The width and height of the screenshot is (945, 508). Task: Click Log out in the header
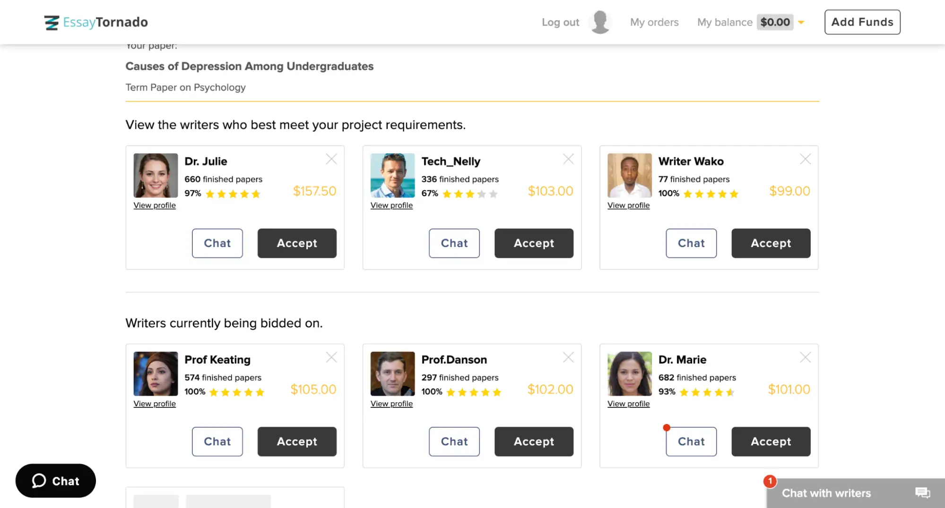pyautogui.click(x=560, y=22)
